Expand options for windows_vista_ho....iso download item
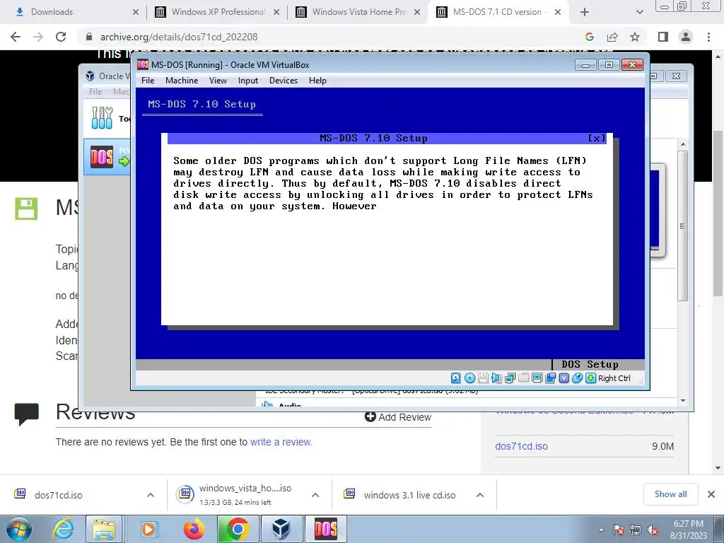 [x=315, y=495]
